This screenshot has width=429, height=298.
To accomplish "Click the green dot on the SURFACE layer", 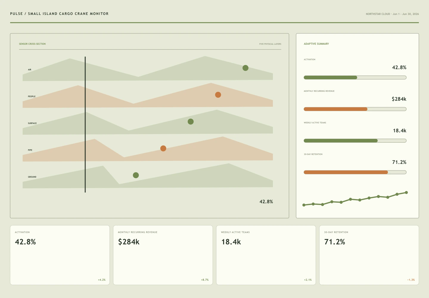I will tap(191, 122).
